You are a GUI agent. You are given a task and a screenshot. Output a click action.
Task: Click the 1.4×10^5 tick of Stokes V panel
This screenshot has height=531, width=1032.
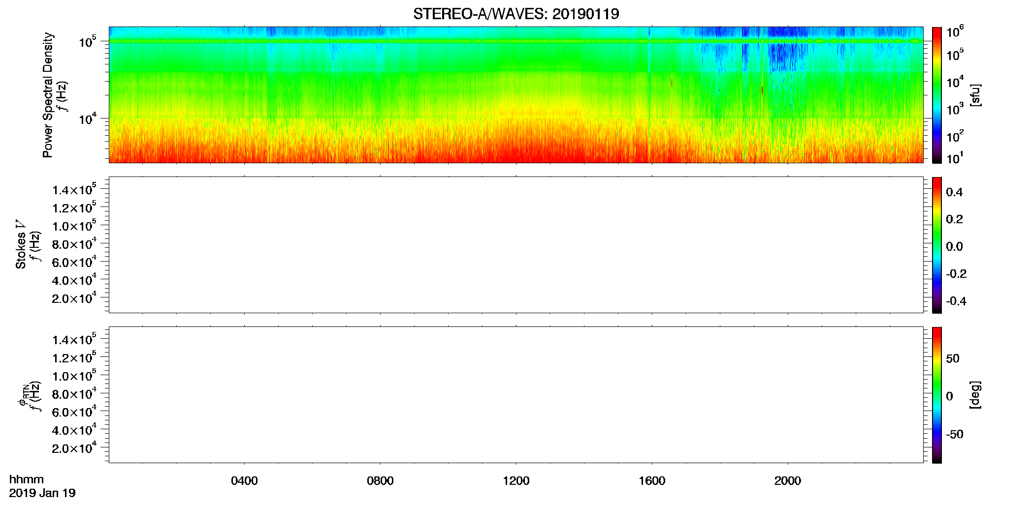pyautogui.click(x=74, y=189)
